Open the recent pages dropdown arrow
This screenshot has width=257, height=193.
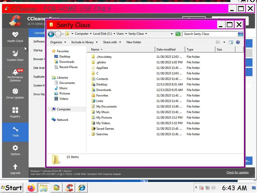(63, 34)
